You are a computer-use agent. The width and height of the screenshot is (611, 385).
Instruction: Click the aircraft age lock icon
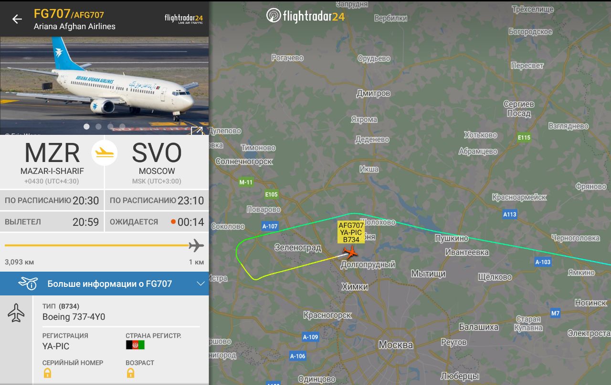[x=130, y=373]
